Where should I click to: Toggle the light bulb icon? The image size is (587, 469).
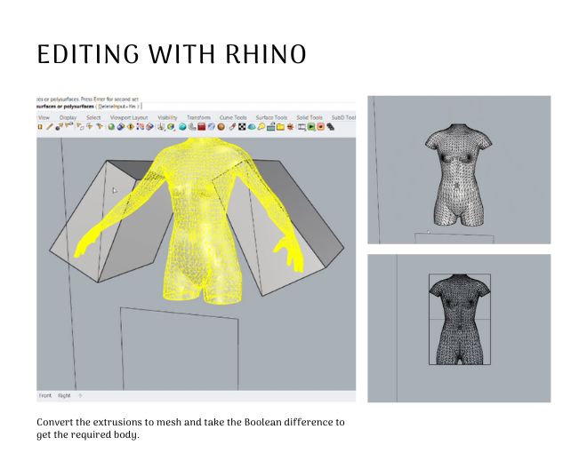[x=261, y=126]
